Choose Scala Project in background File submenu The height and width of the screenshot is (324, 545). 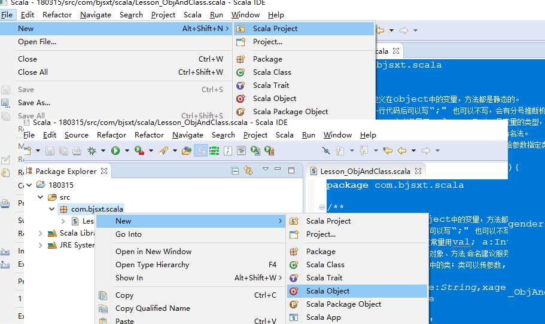pos(304,29)
